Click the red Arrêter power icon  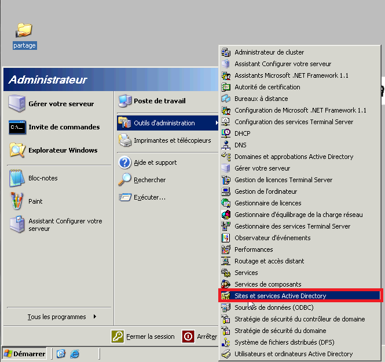pyautogui.click(x=188, y=336)
